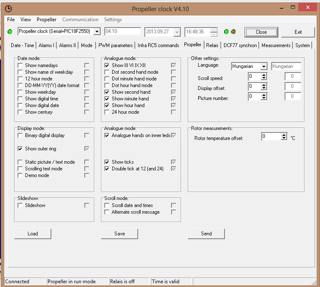Click the Save button
This screenshot has height=287, width=320.
click(x=120, y=234)
